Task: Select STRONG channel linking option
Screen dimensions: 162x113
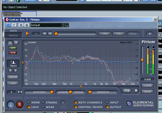Action: click(43, 102)
